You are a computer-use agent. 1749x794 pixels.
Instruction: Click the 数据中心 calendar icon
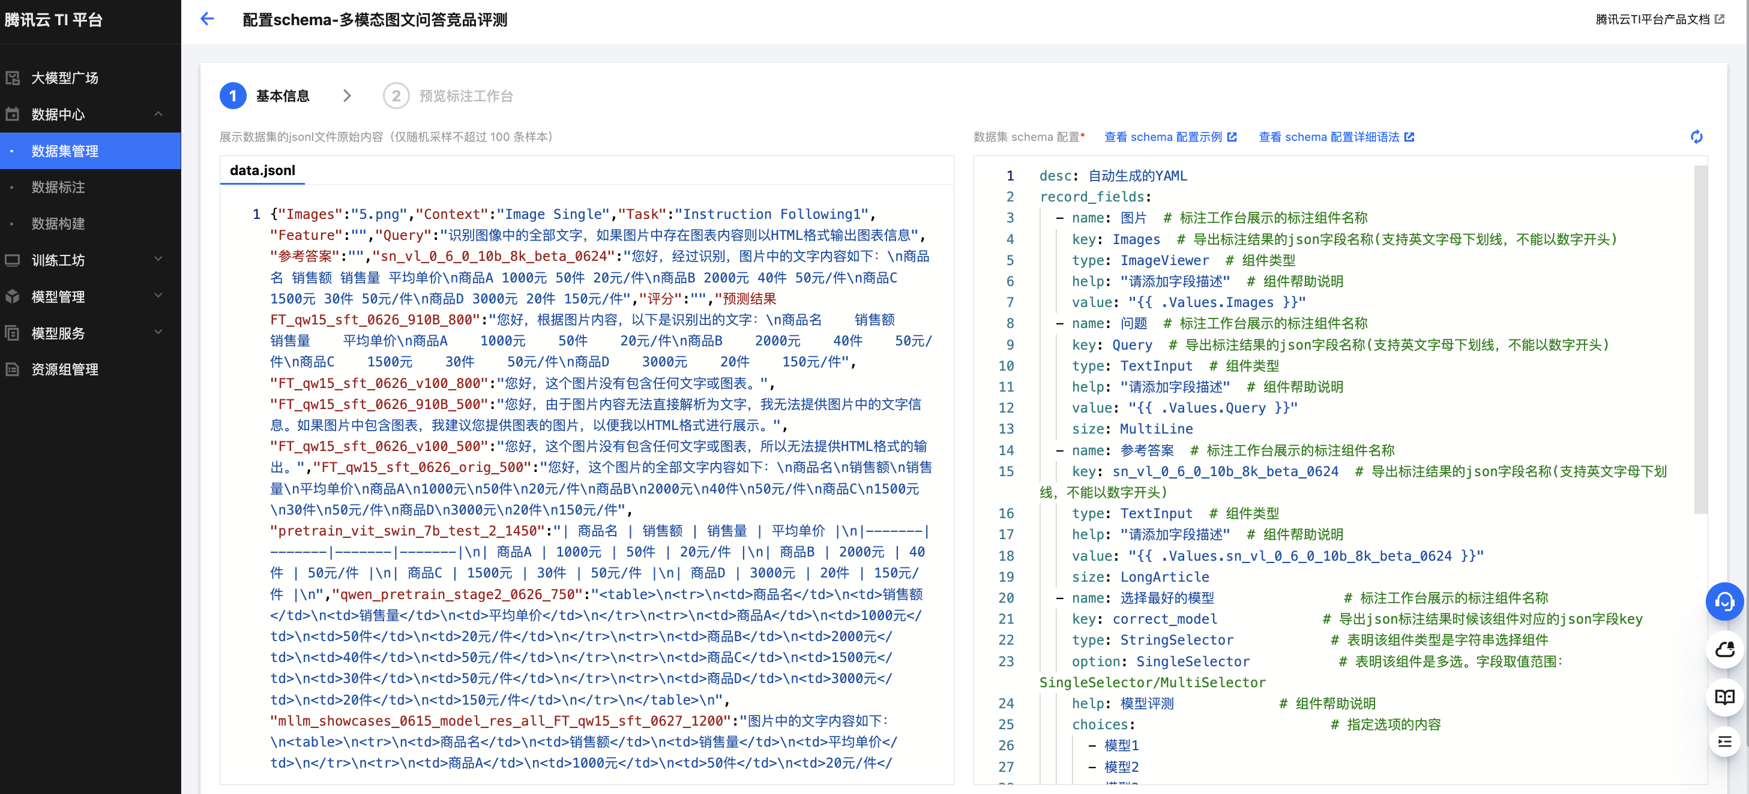coord(13,114)
